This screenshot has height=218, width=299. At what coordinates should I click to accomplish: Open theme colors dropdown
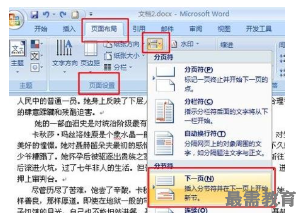(36, 44)
